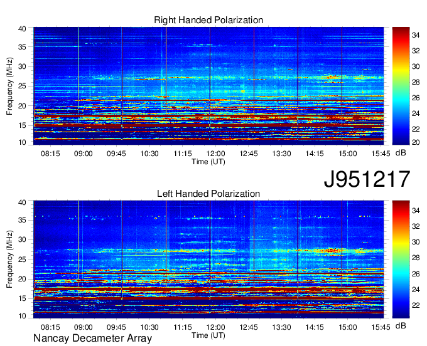This screenshot has height=346, width=427.
Task: Click Frequency (MHz) label of Left Handed plot
Action: click(x=9, y=259)
